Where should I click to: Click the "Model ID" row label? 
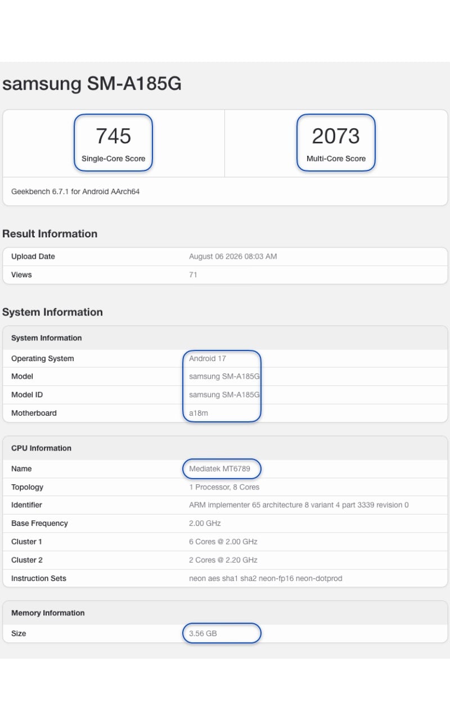tap(28, 395)
